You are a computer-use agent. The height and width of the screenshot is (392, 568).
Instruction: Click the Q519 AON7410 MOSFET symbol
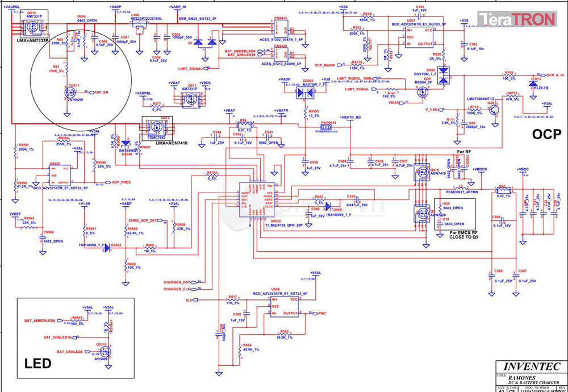(421, 173)
